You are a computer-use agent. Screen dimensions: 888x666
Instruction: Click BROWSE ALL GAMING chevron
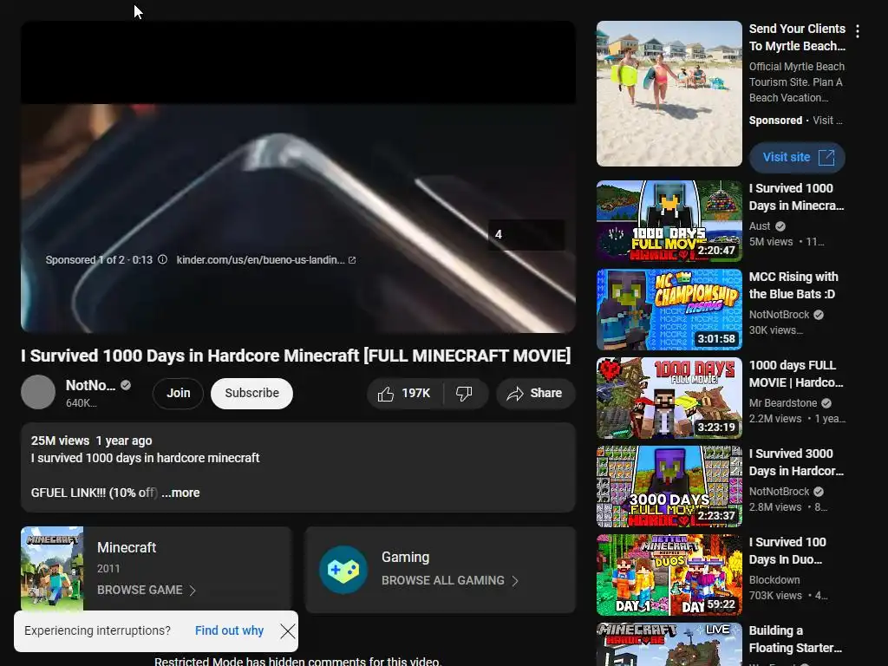click(x=515, y=580)
